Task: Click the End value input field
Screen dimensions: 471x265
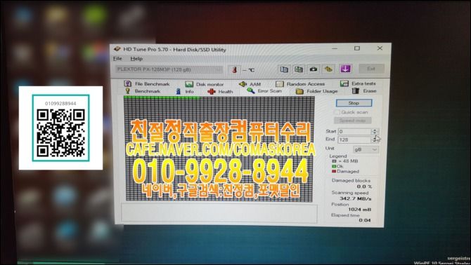Action: point(355,140)
